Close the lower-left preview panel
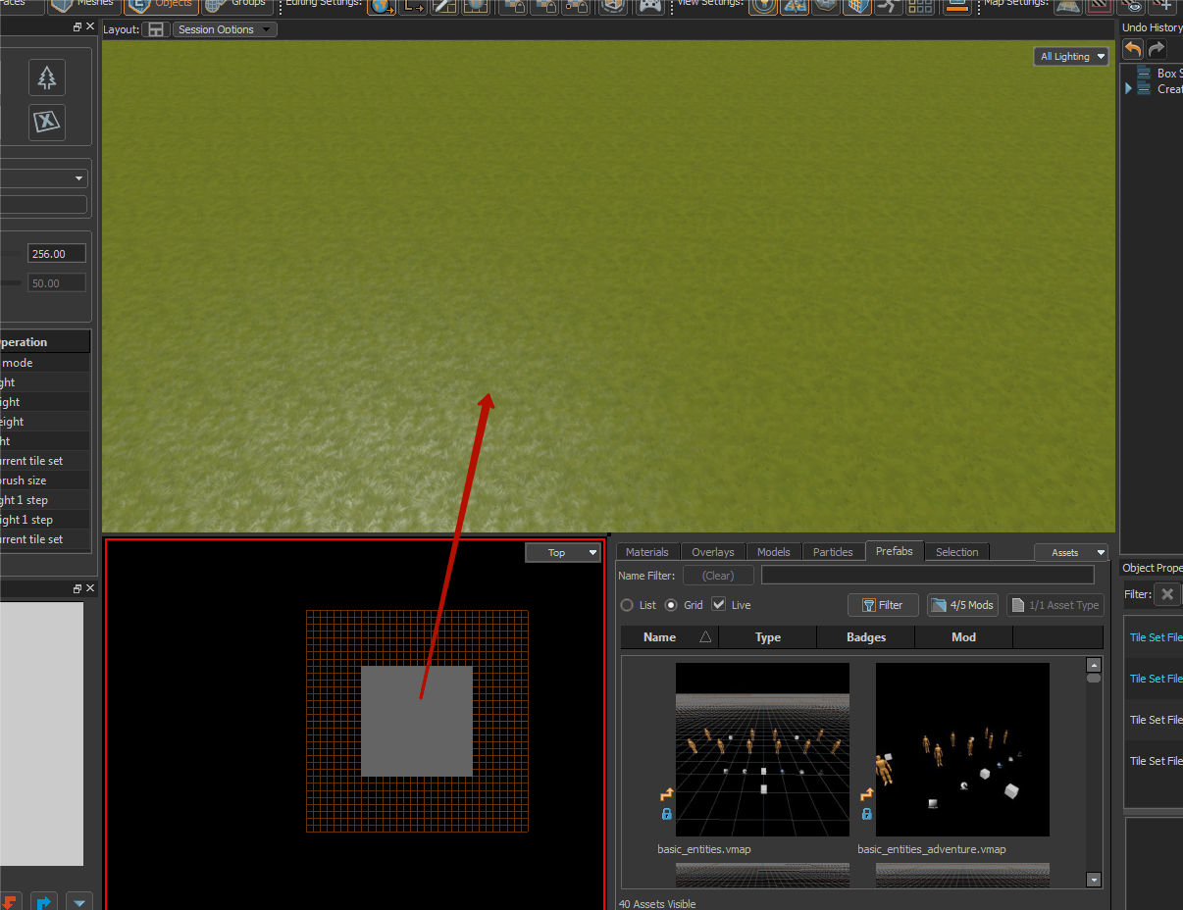The height and width of the screenshot is (910, 1183). tap(90, 588)
